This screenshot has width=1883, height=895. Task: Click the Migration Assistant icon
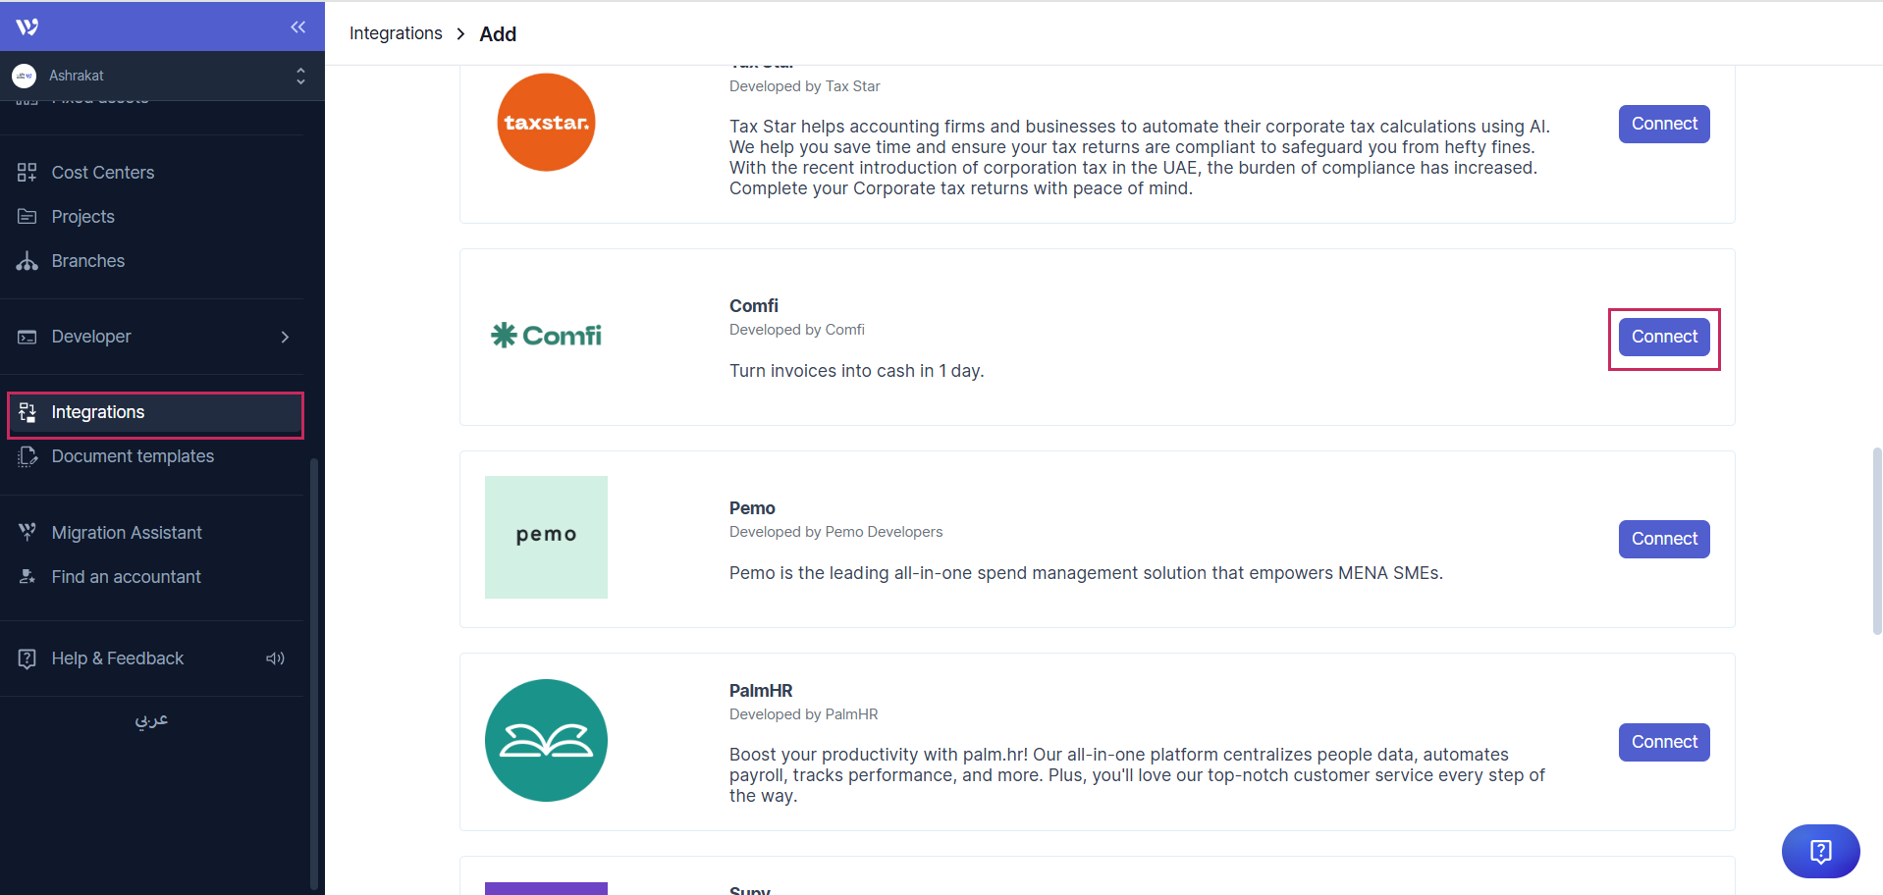click(27, 533)
